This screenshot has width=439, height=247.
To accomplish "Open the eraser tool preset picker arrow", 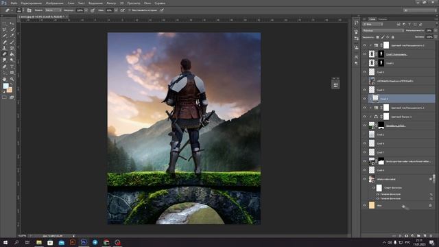I will point(12,10).
